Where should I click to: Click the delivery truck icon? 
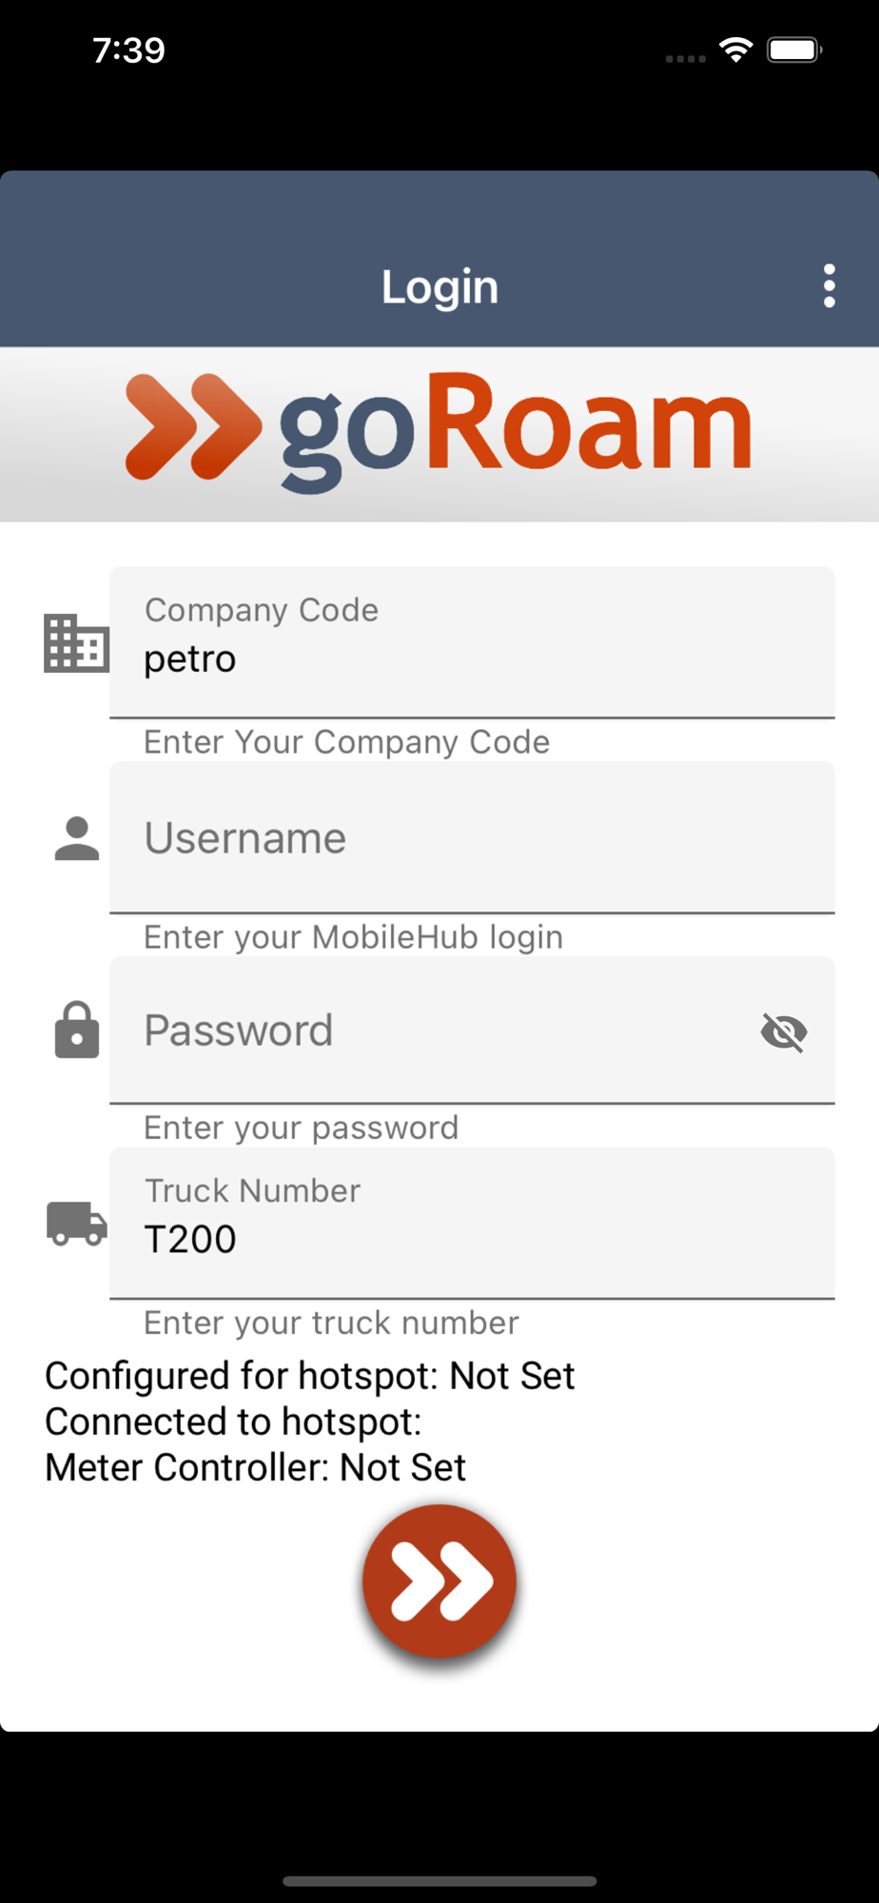76,1224
